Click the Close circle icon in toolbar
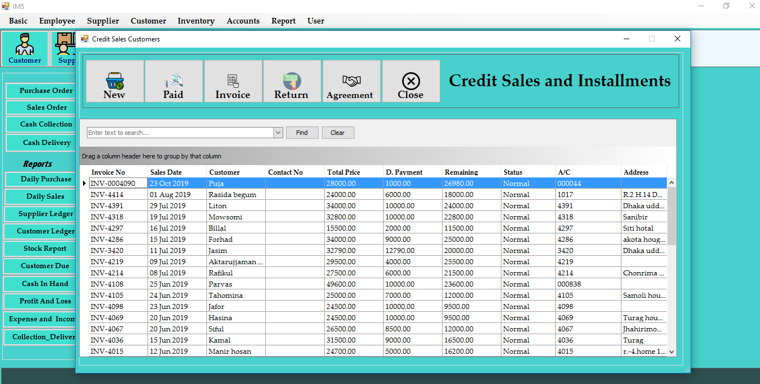Screen dimensions: 760x384 [x=411, y=81]
